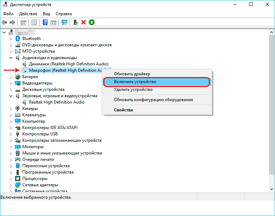This screenshot has width=275, height=216.
Task: Select Дисковые устройства label
Action: [43, 89]
